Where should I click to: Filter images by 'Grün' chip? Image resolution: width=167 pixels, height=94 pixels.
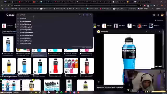click(x=97, y=26)
